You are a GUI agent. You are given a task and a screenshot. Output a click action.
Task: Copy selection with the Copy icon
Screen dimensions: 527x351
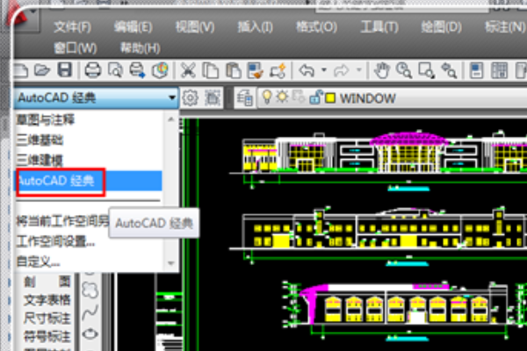click(x=211, y=70)
